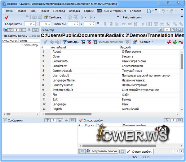Click the Фильтр funnel icon in editor toolbar
The width and height of the screenshot is (186, 162).
pos(64,42)
